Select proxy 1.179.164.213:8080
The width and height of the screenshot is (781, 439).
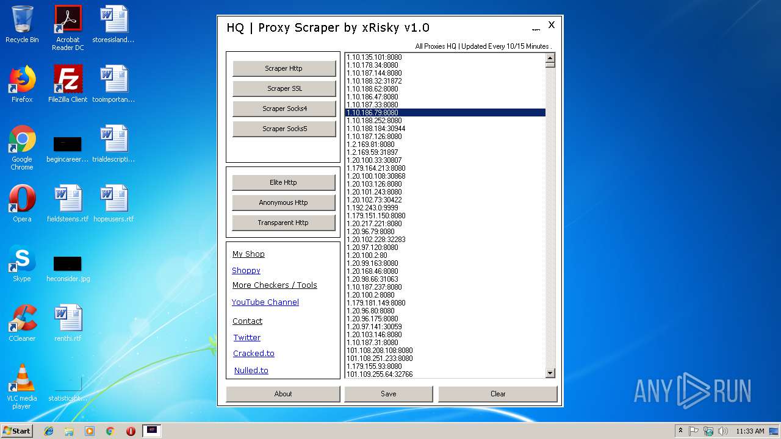click(445, 168)
